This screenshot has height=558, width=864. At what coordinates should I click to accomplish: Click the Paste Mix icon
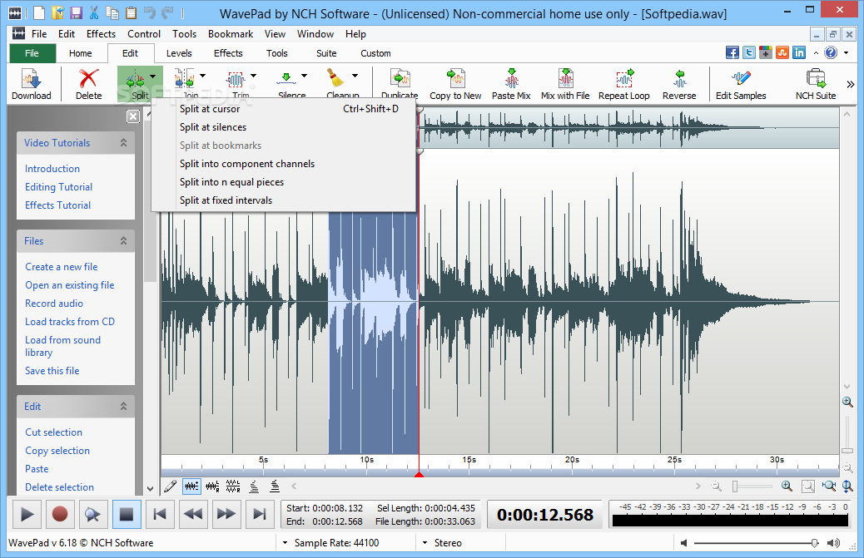tap(511, 79)
